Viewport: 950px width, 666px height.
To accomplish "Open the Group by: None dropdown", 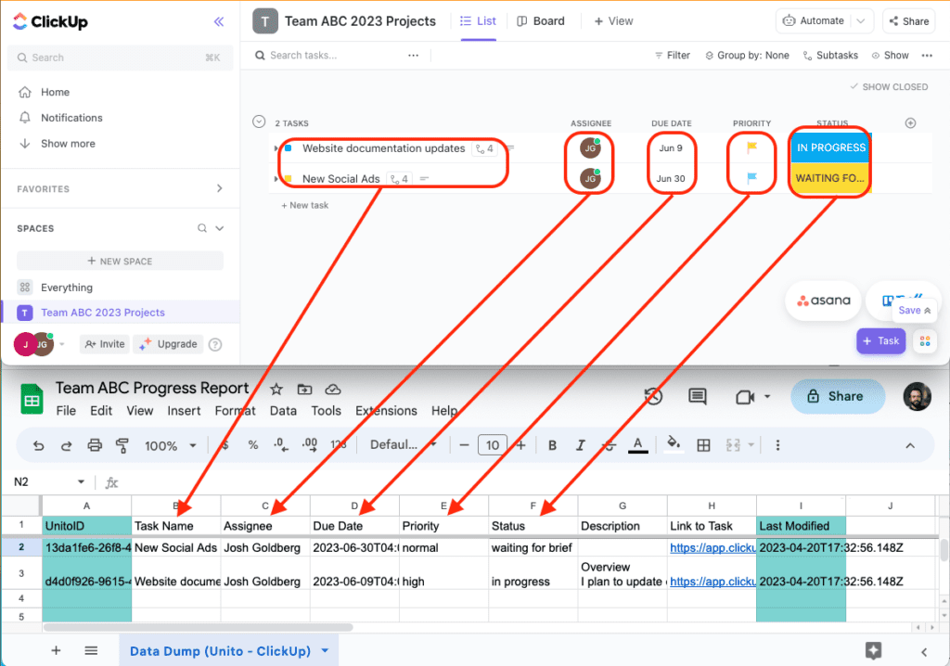I will 747,55.
